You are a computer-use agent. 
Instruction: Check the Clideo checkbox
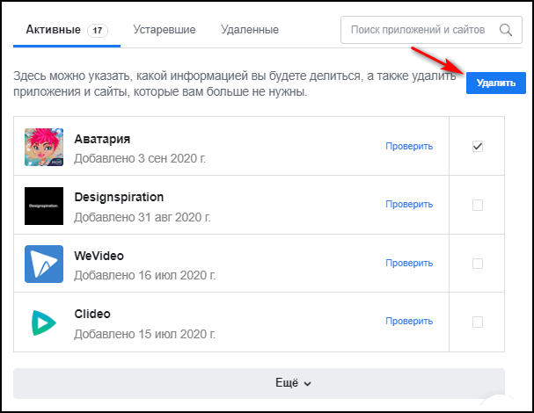tap(478, 322)
